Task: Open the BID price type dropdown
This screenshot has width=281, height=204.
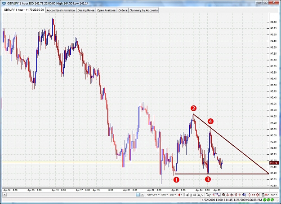Action: 173,195
